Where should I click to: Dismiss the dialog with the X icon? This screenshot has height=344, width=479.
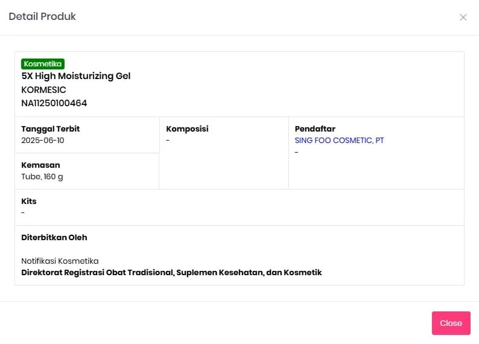coord(463,18)
